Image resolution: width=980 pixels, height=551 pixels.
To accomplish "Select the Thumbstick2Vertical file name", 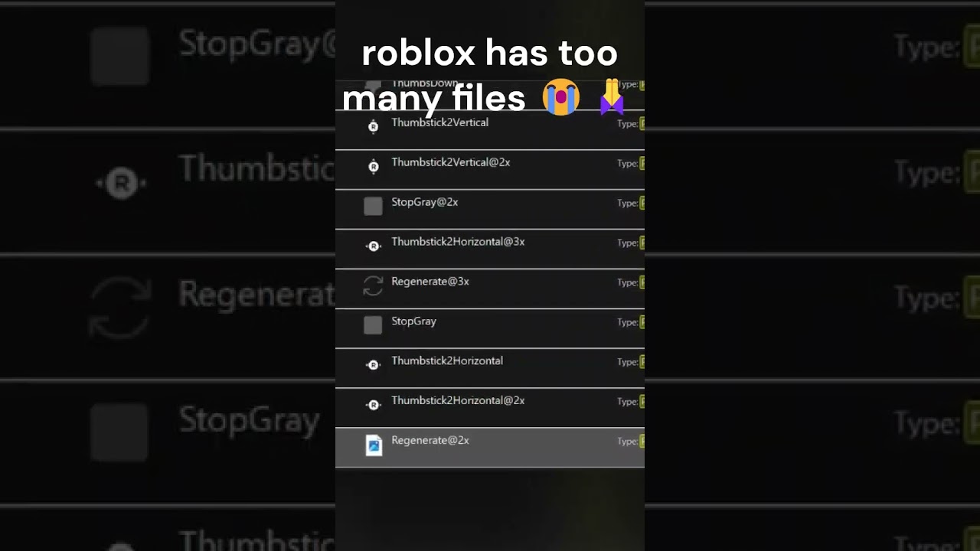I will [439, 122].
